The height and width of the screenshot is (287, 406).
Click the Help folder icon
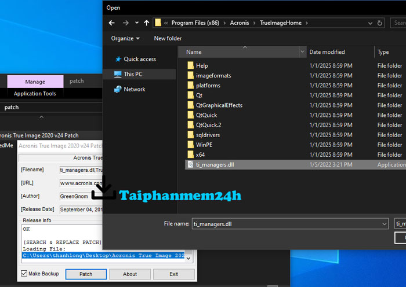coord(191,65)
